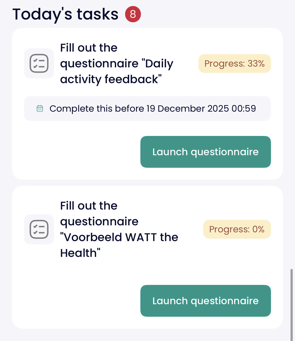
Task: Launch the Daily activity feedback questionnaire
Action: tap(205, 152)
